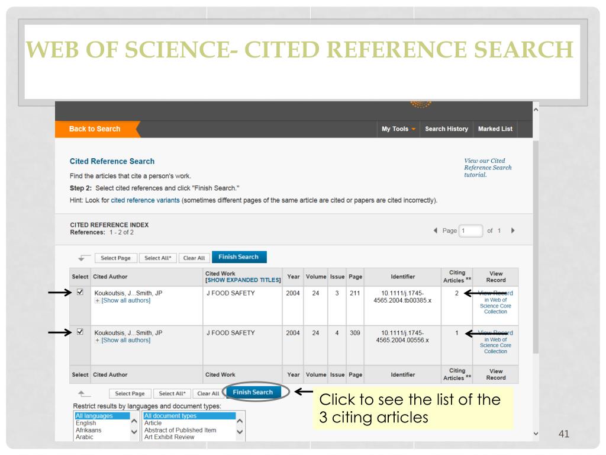
Task: Select Abstract of Published Item type
Action: point(189,430)
